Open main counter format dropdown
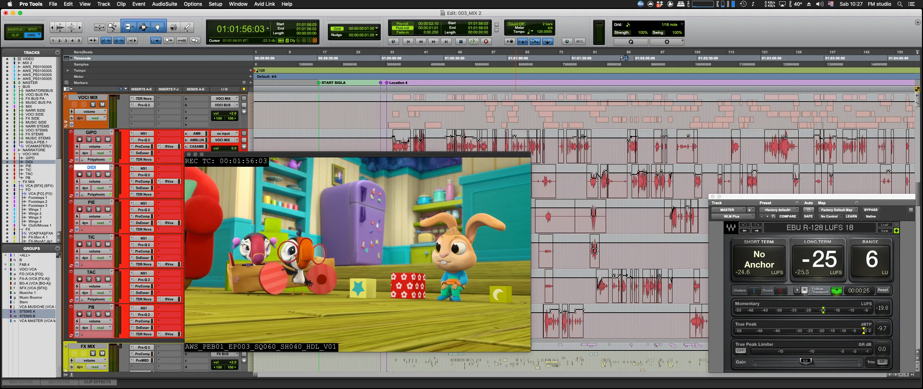This screenshot has width=923, height=389. click(x=268, y=28)
